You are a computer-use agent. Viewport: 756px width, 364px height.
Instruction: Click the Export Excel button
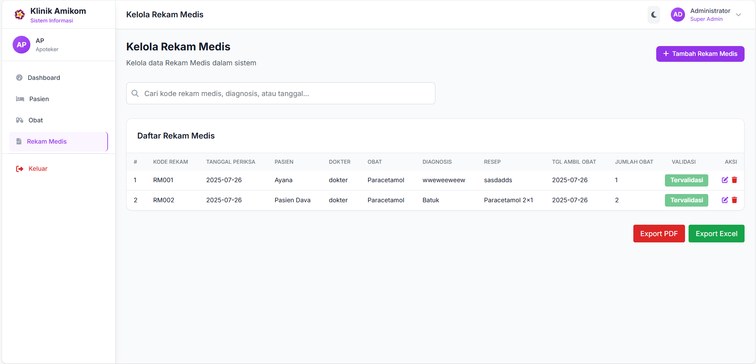coord(716,234)
